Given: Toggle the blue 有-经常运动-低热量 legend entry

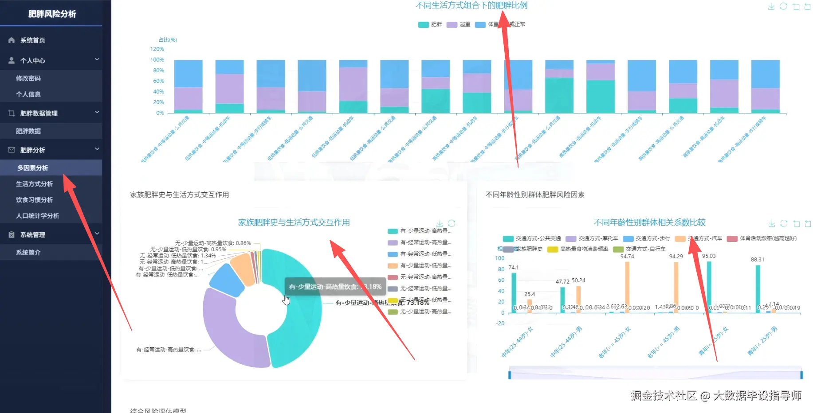Looking at the screenshot, I should tap(419, 254).
